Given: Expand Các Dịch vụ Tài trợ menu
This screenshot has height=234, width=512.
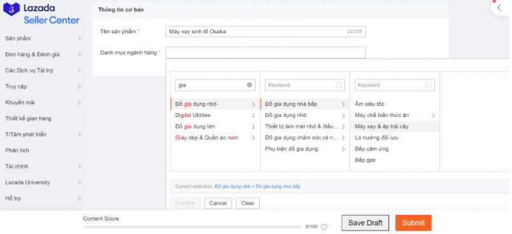Looking at the screenshot, I should (43, 71).
